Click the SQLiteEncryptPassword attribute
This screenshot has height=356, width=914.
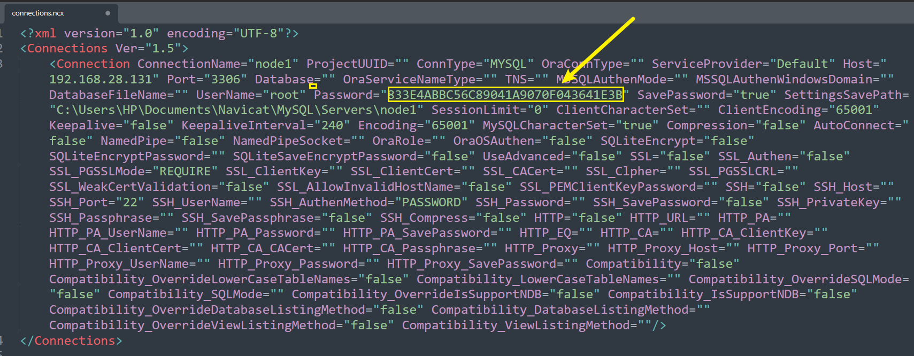click(137, 156)
